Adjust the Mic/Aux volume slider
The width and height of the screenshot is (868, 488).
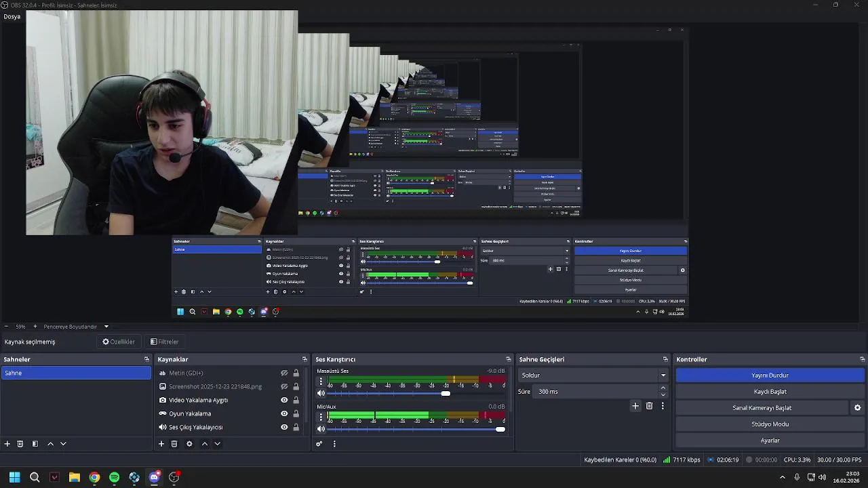[416, 429]
